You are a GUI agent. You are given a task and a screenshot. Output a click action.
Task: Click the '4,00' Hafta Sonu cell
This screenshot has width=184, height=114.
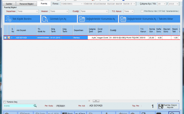159,38
